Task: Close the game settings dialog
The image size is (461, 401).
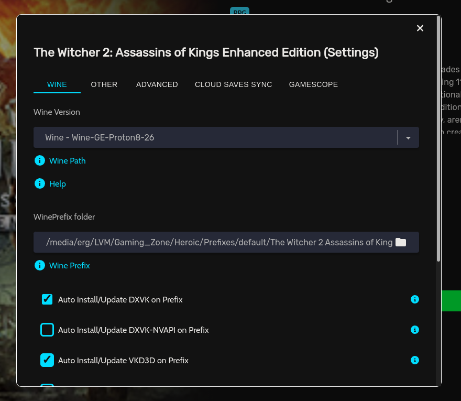Action: [420, 28]
